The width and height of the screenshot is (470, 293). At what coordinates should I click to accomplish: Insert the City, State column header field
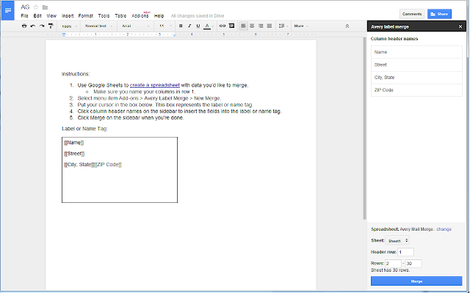(x=416, y=78)
